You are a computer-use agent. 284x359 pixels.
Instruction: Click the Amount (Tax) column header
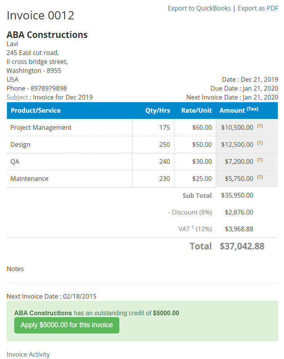click(239, 110)
